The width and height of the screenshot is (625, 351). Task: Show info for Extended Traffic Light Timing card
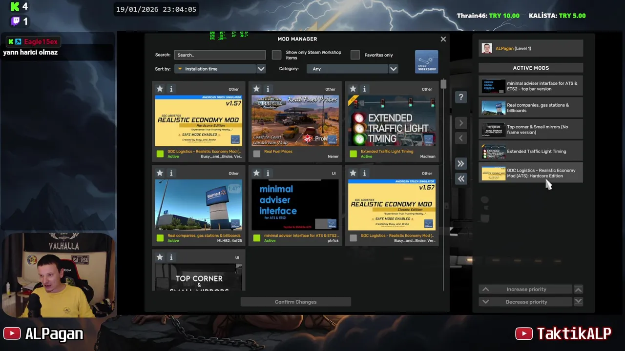tap(364, 89)
